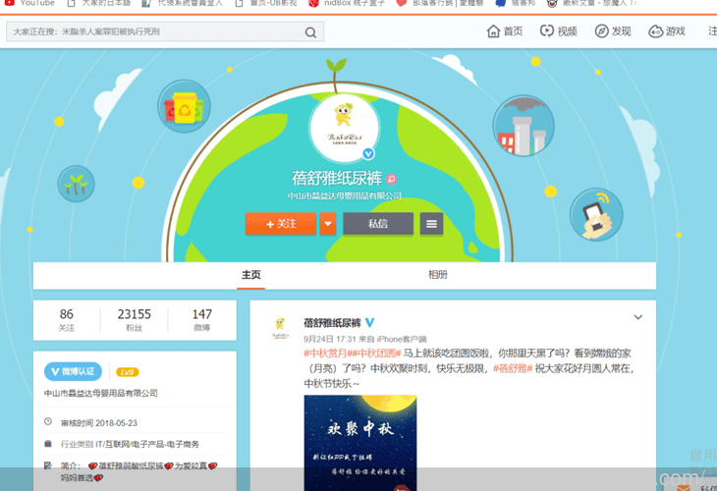This screenshot has width=717, height=491.
Task: Click 中山市晶益达母婴用品有限公司 in the sidebar
Action: pyautogui.click(x=101, y=393)
